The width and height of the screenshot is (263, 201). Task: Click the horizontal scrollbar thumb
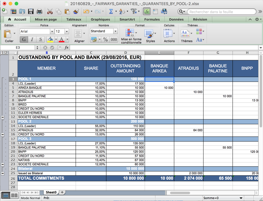180,193
